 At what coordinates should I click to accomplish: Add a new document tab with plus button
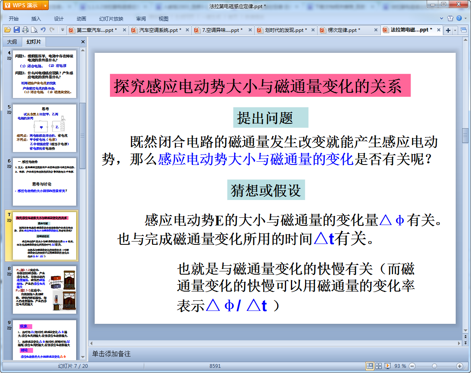[448, 30]
